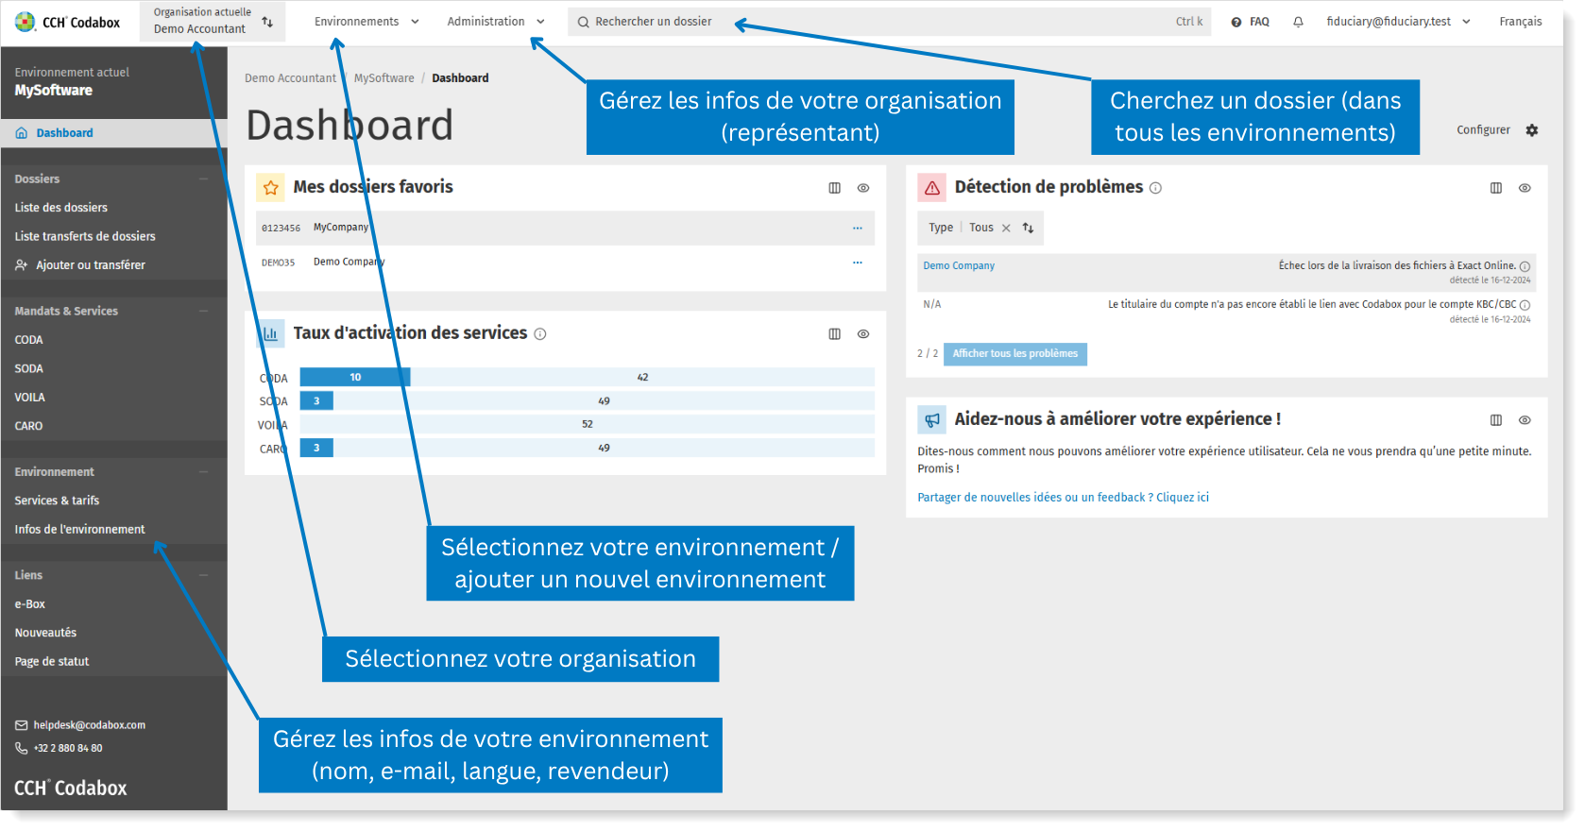The height and width of the screenshot is (832, 1585).
Task: Open Liste transferts de dossiers
Action: [x=85, y=237]
